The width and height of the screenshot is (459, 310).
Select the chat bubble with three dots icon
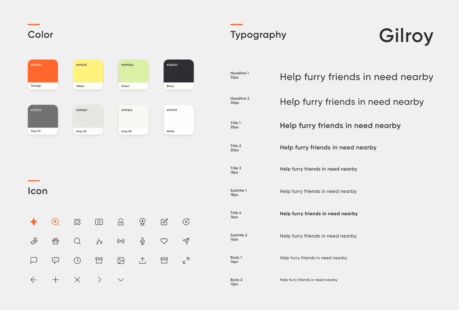[56, 260]
